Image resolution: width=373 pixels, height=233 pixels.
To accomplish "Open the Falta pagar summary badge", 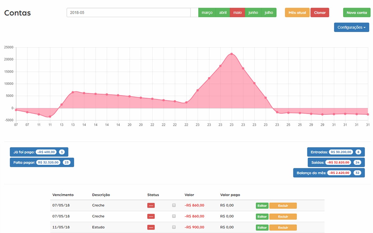I will (x=42, y=162).
